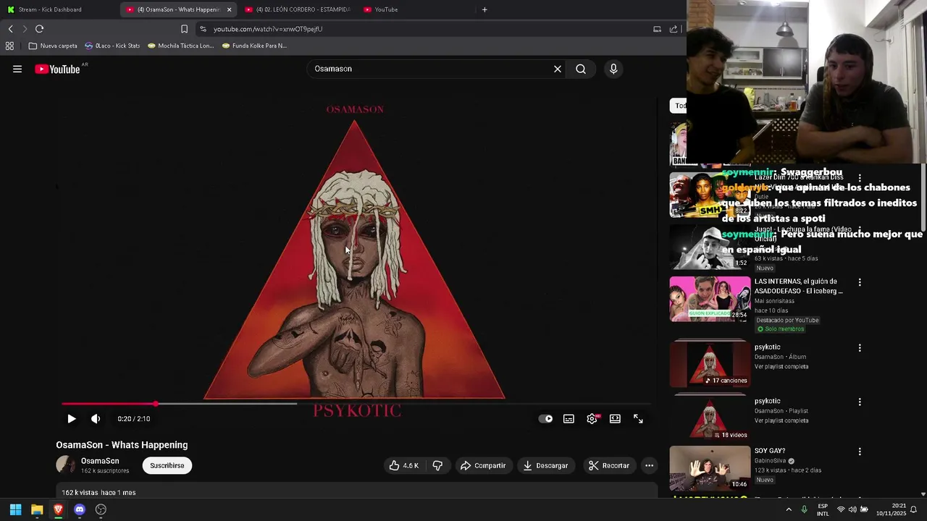Open GabinoSilva channel under SOY GAY?
The image size is (927, 521).
771,461
